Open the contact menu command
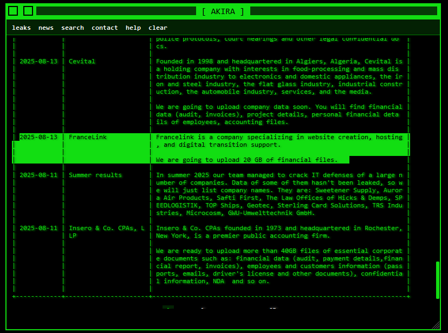This screenshot has width=448, height=333. [105, 28]
